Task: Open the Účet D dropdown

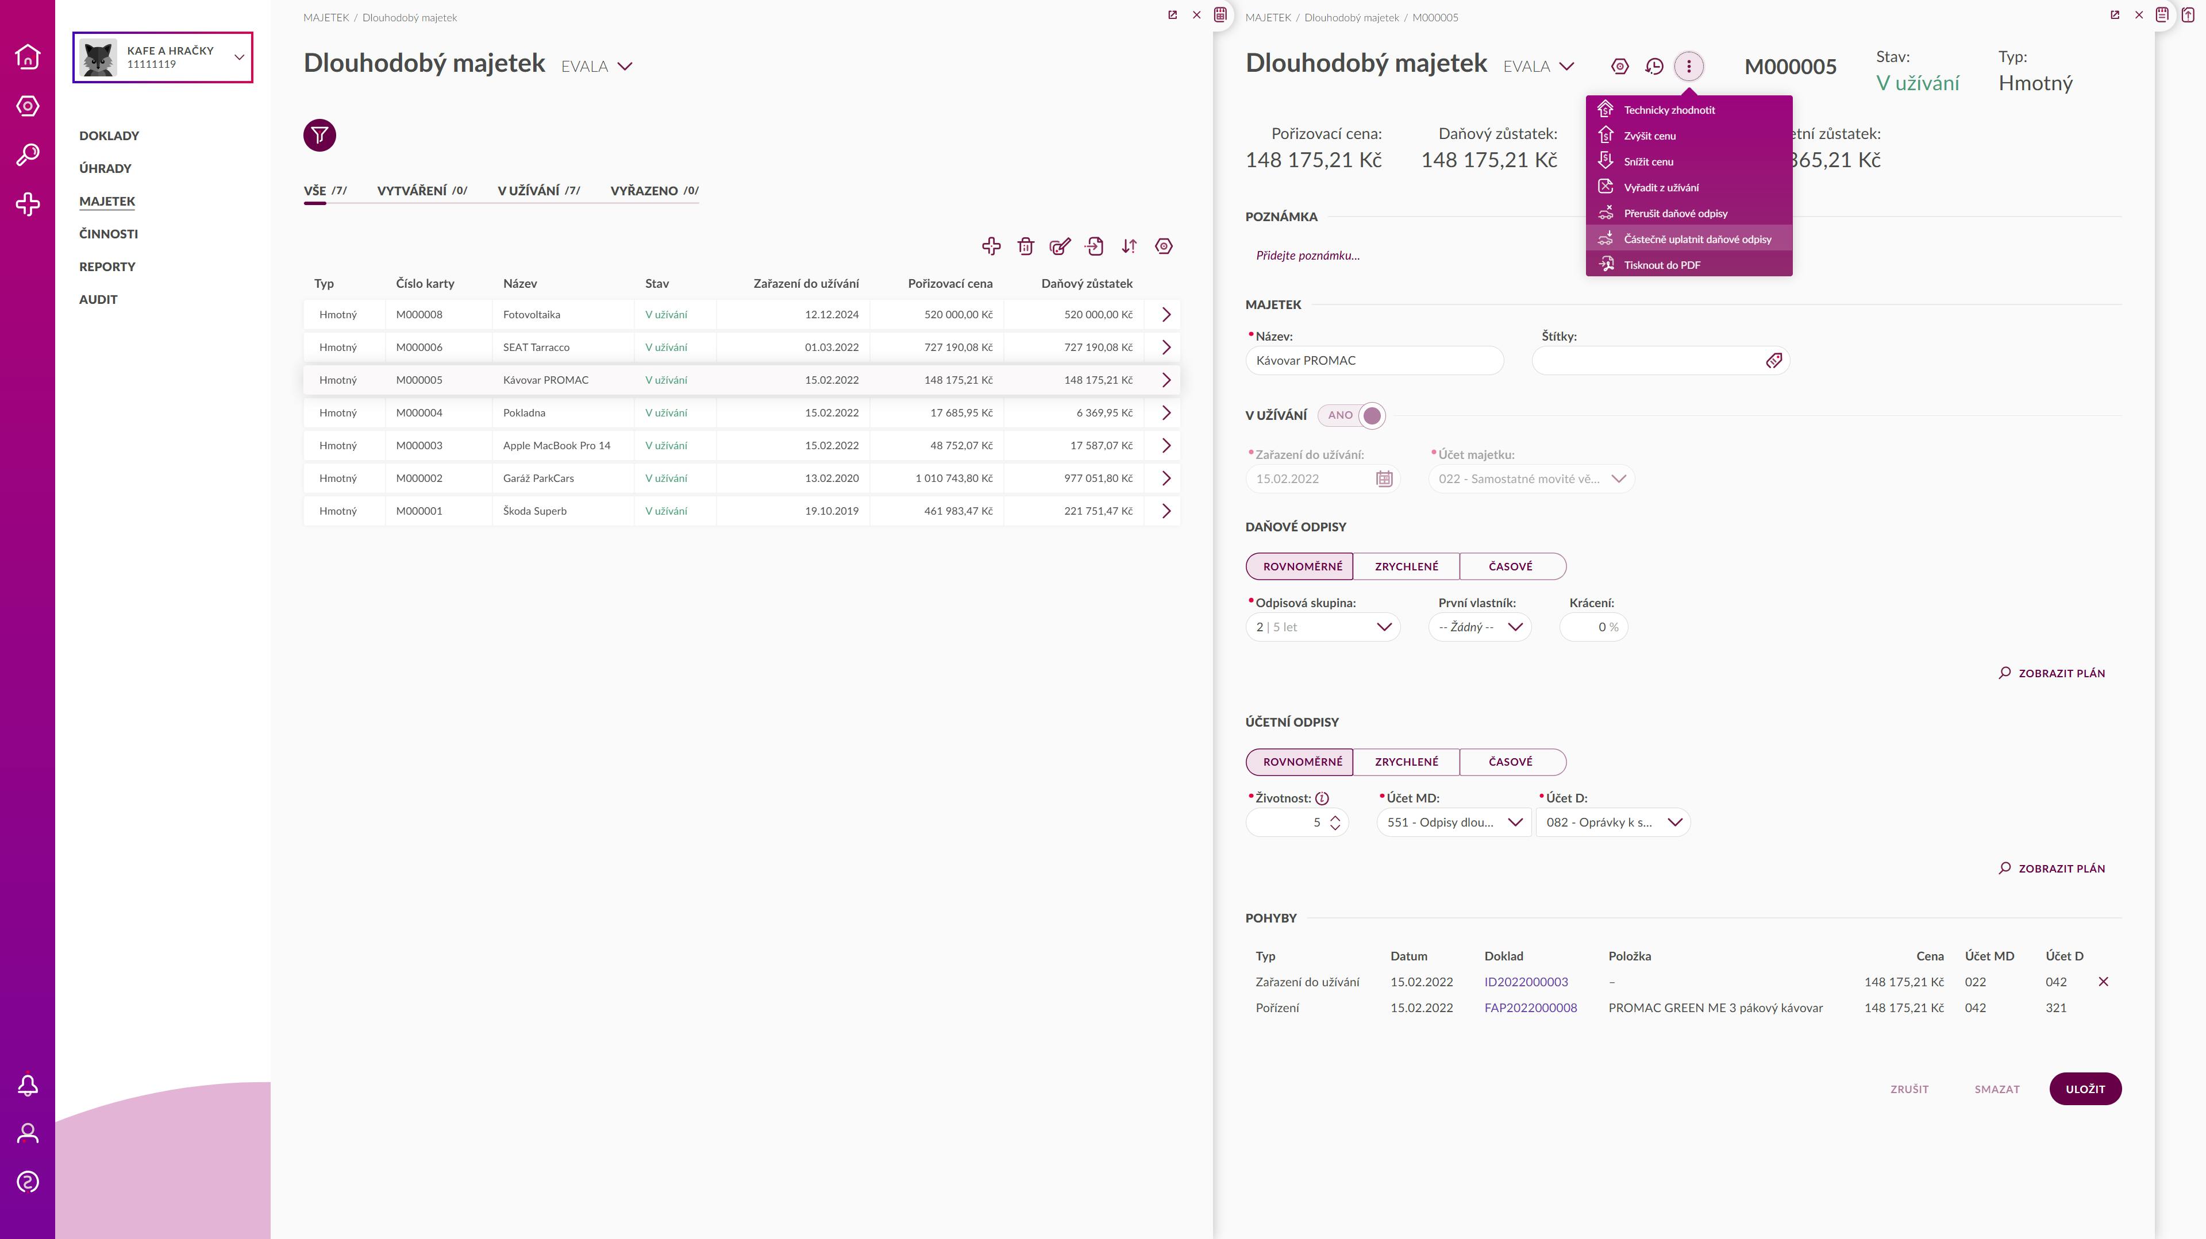Action: [x=1614, y=823]
